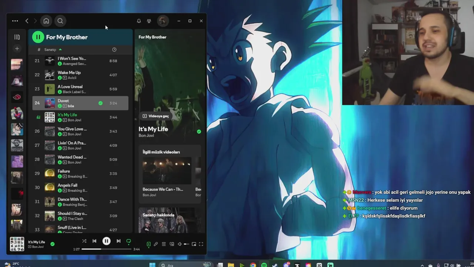The image size is (474, 267).
Task: Select Failure by Breaking Benjamin
Action: tap(80, 174)
